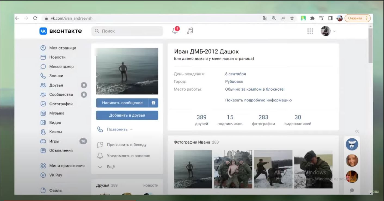Open the 283 фотографии counter

[263, 120]
